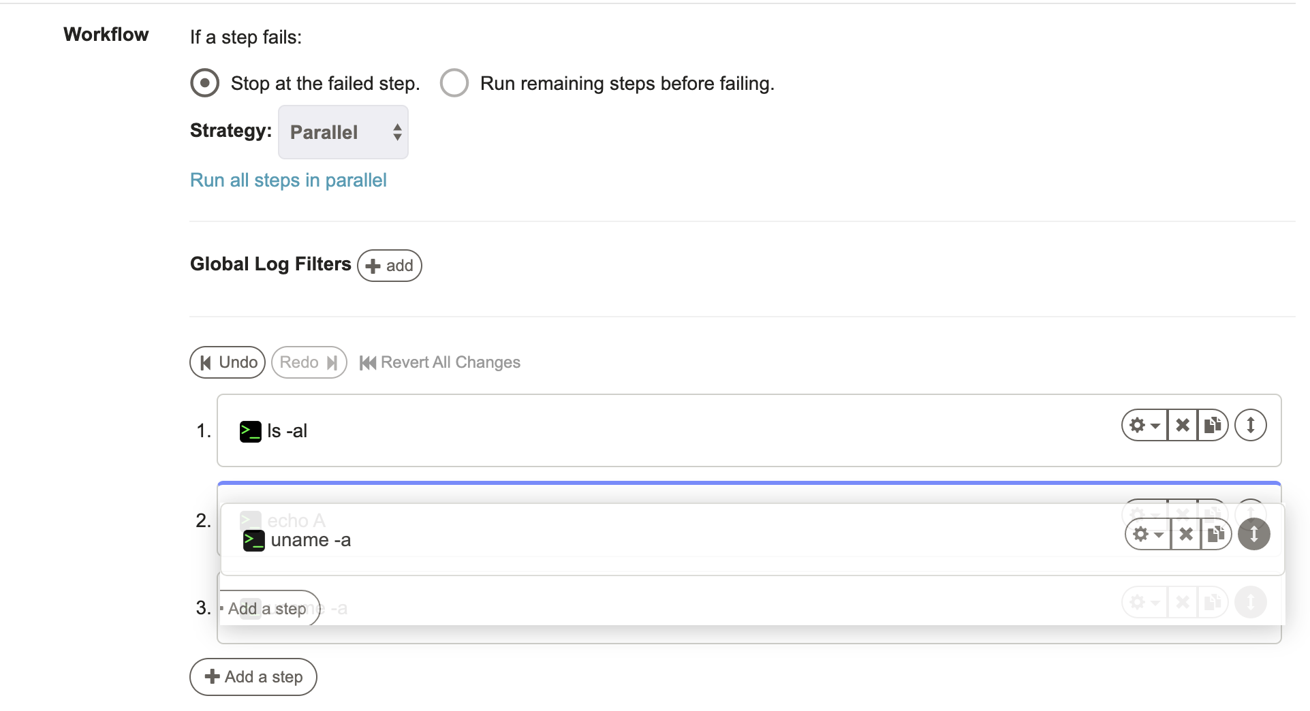Click 'Run all steps in parallel' link
Viewport: 1310px width, 711px height.
288,180
